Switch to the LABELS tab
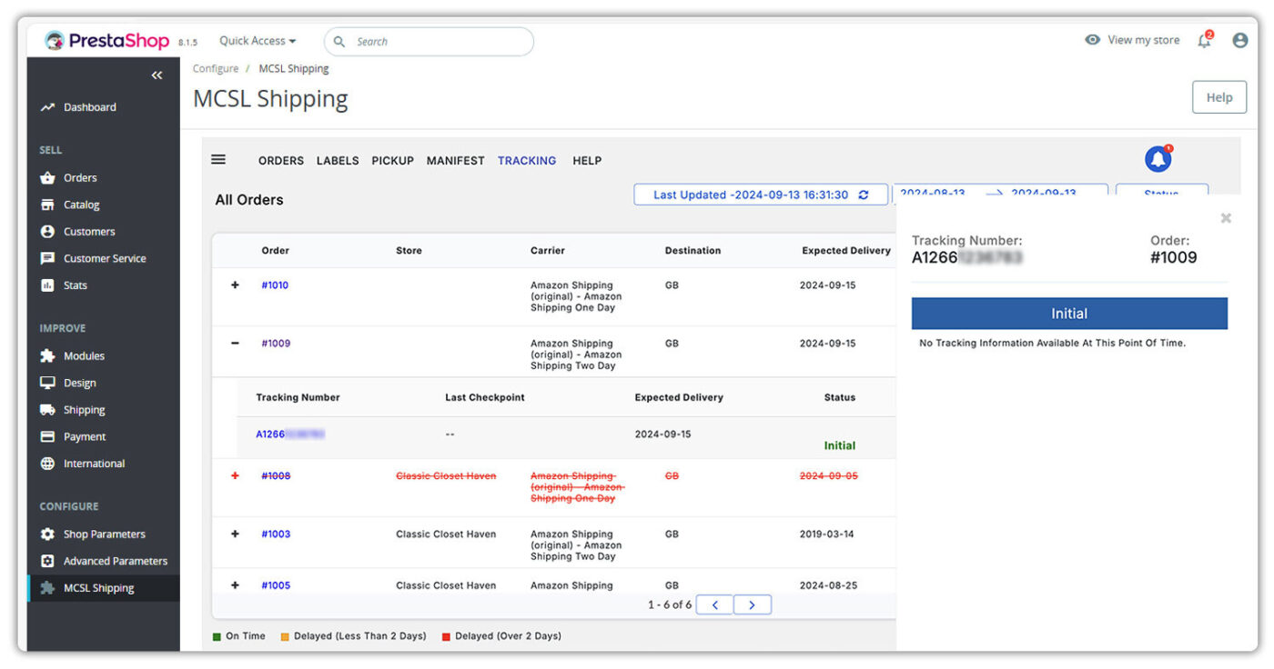Screen dimensions: 1274x669 [x=338, y=161]
